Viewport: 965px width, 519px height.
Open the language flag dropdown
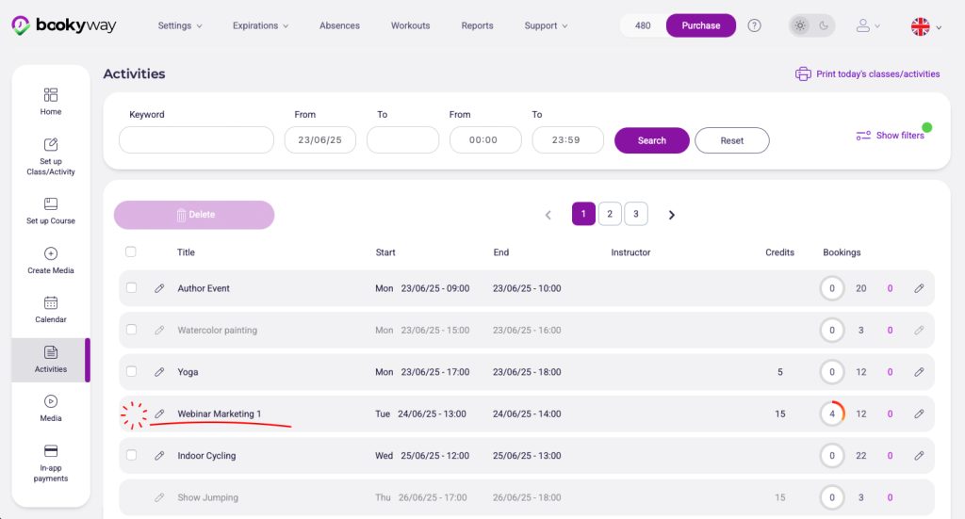tap(925, 26)
